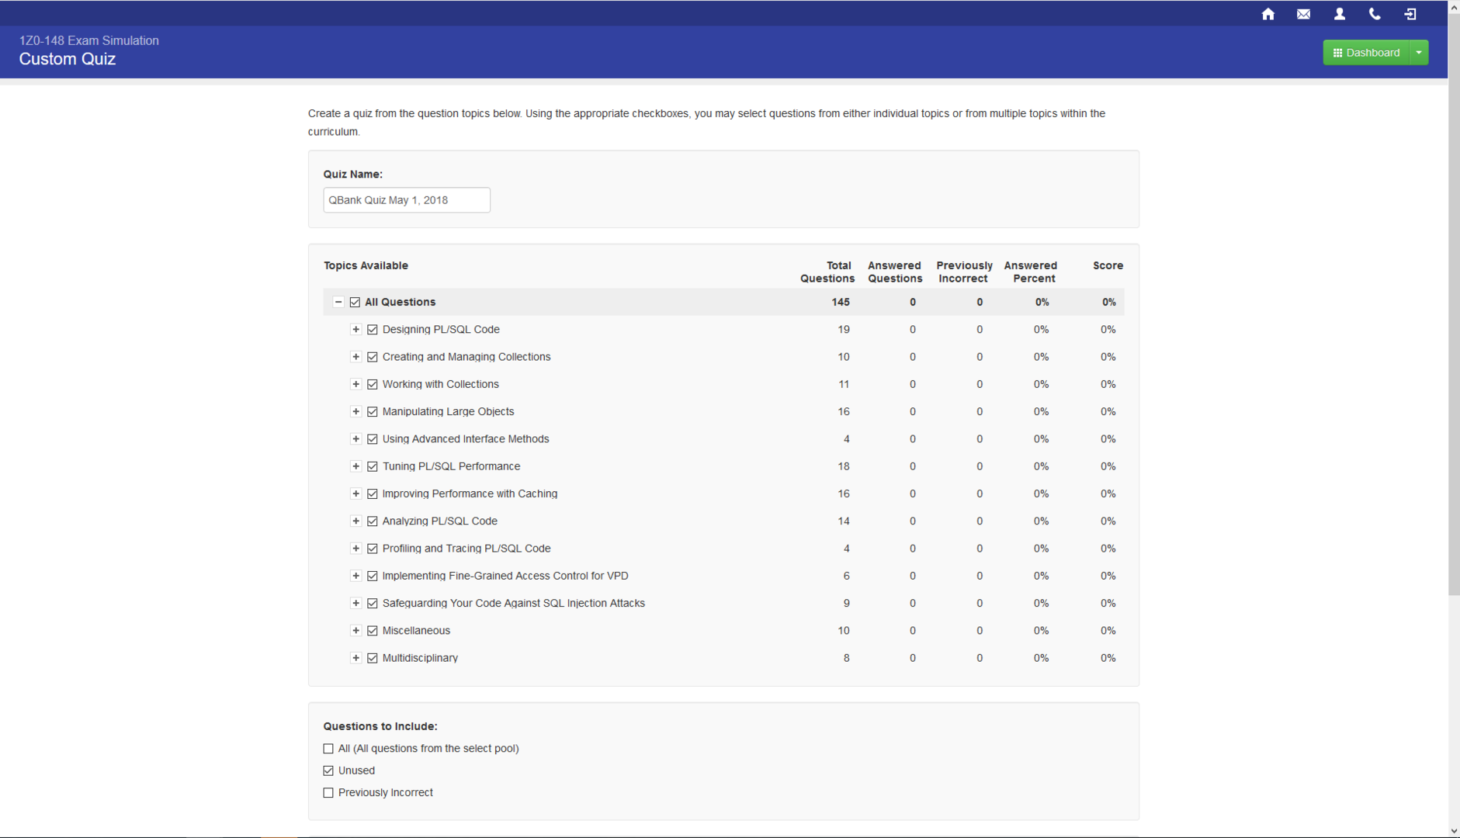Open the user profile icon

(x=1339, y=14)
